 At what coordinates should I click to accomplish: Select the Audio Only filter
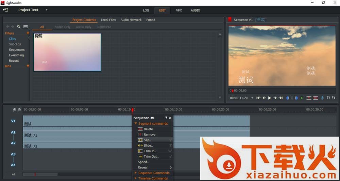coord(84,27)
